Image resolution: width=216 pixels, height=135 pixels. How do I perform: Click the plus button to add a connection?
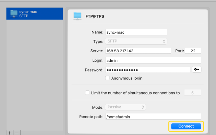[9, 133]
